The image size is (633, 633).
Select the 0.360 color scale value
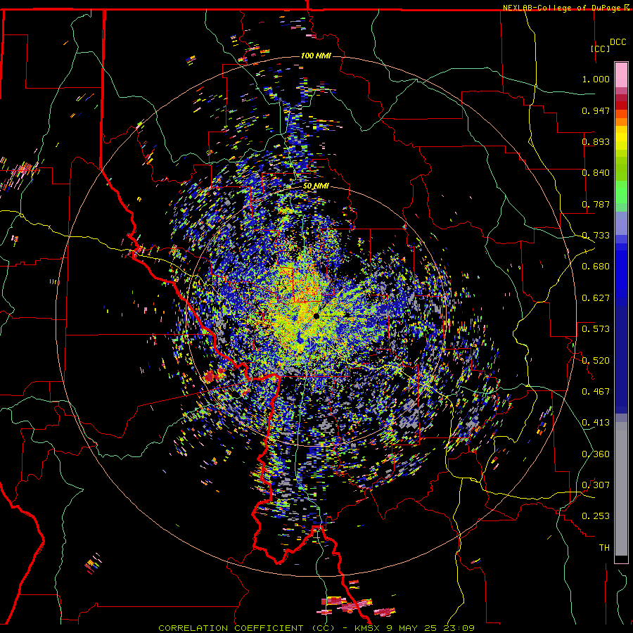pyautogui.click(x=596, y=454)
